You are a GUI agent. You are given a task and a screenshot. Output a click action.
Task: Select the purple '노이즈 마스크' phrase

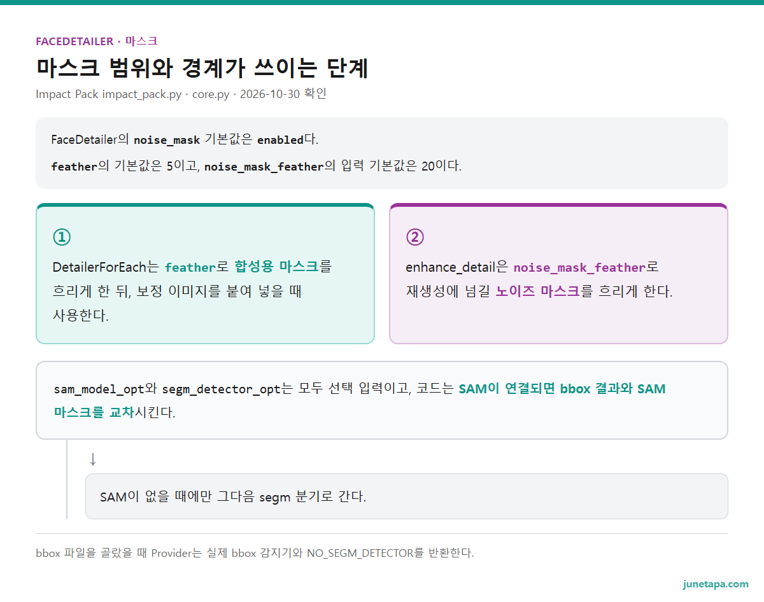click(538, 291)
